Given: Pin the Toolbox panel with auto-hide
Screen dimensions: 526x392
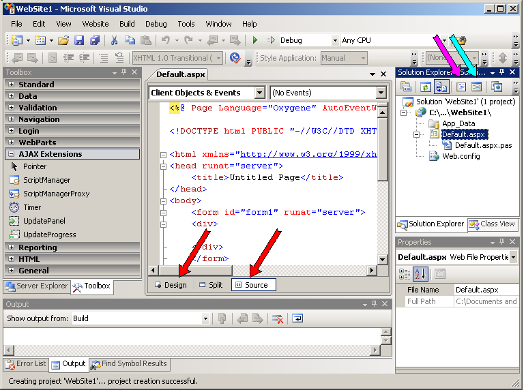Looking at the screenshot, I should tap(123, 72).
